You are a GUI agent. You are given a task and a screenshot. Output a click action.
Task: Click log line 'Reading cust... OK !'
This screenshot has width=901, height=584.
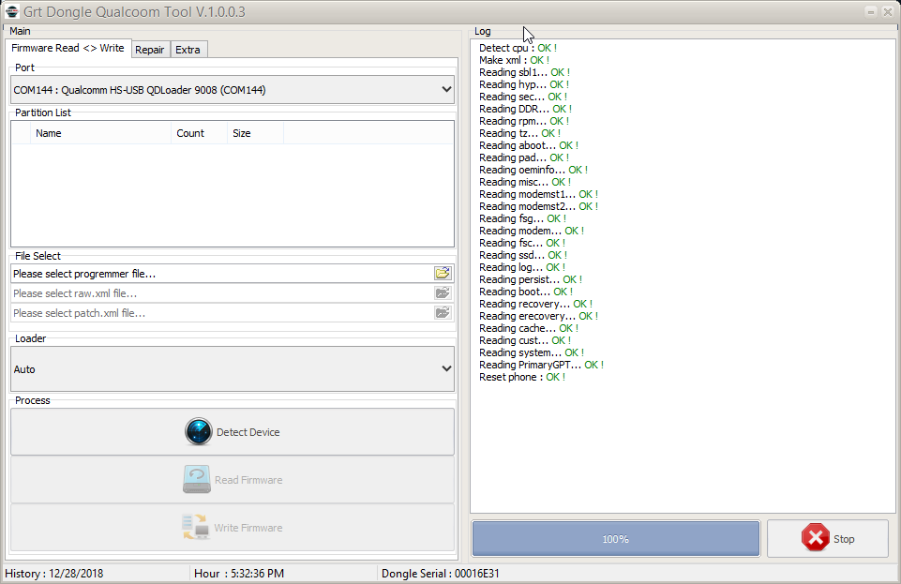tap(525, 340)
